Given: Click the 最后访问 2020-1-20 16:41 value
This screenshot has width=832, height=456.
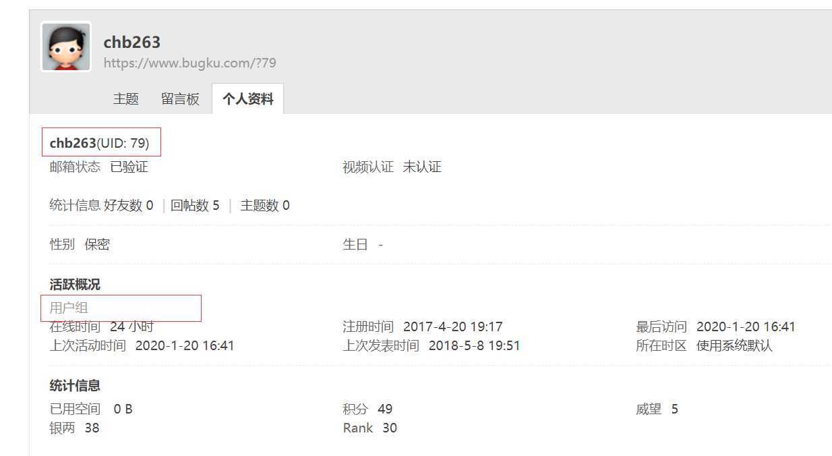Looking at the screenshot, I should pos(746,326).
